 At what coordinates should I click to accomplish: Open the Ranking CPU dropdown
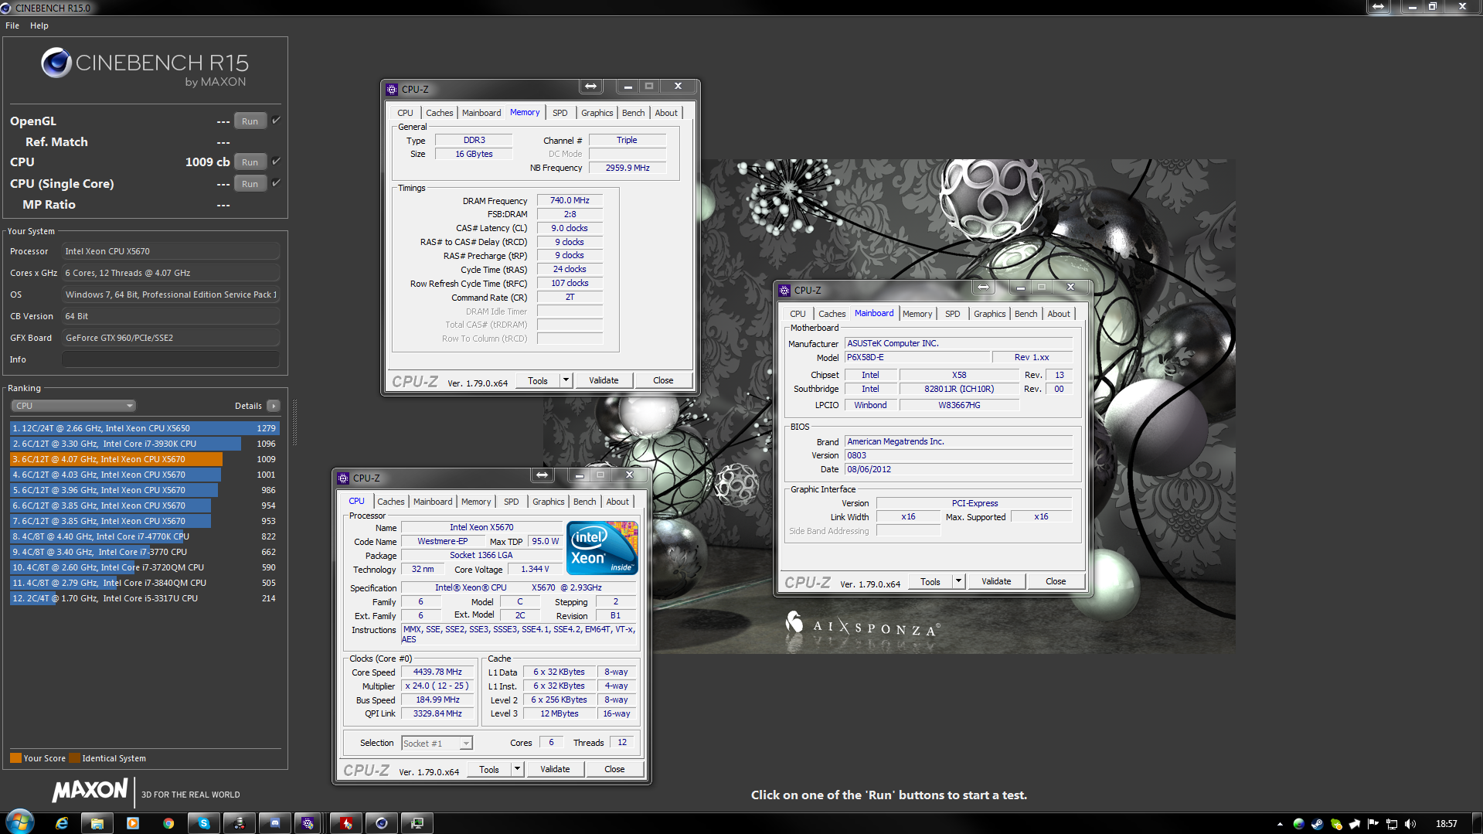[x=73, y=406]
